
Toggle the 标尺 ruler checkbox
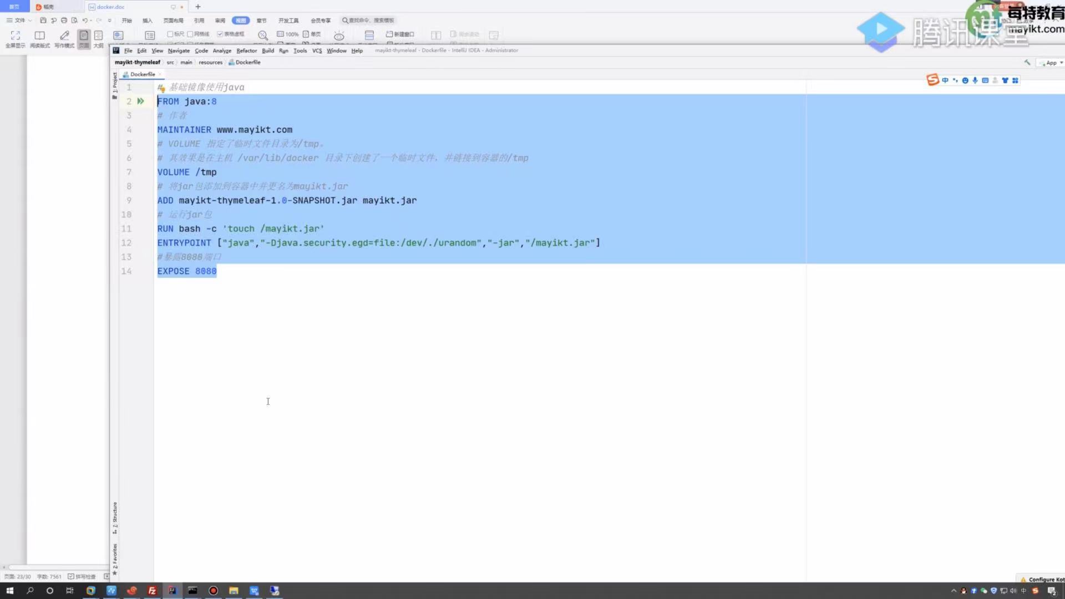[170, 34]
